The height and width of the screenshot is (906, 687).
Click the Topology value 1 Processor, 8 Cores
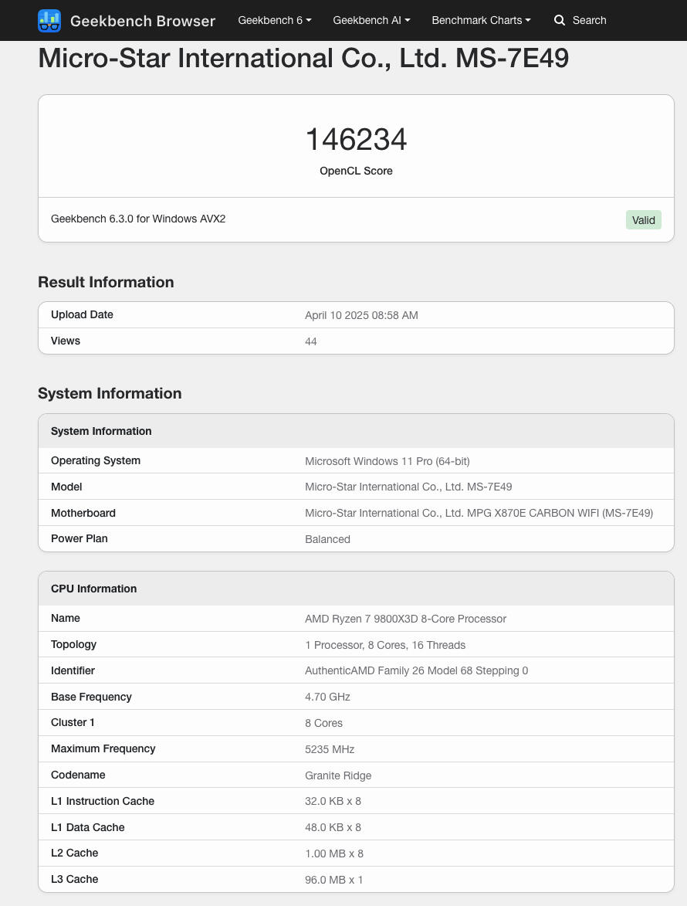(385, 645)
